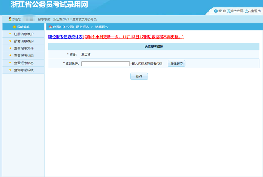Collapse the 导航菜单 navigation panel header
The height and width of the screenshot is (177, 263).
[x=23, y=27]
